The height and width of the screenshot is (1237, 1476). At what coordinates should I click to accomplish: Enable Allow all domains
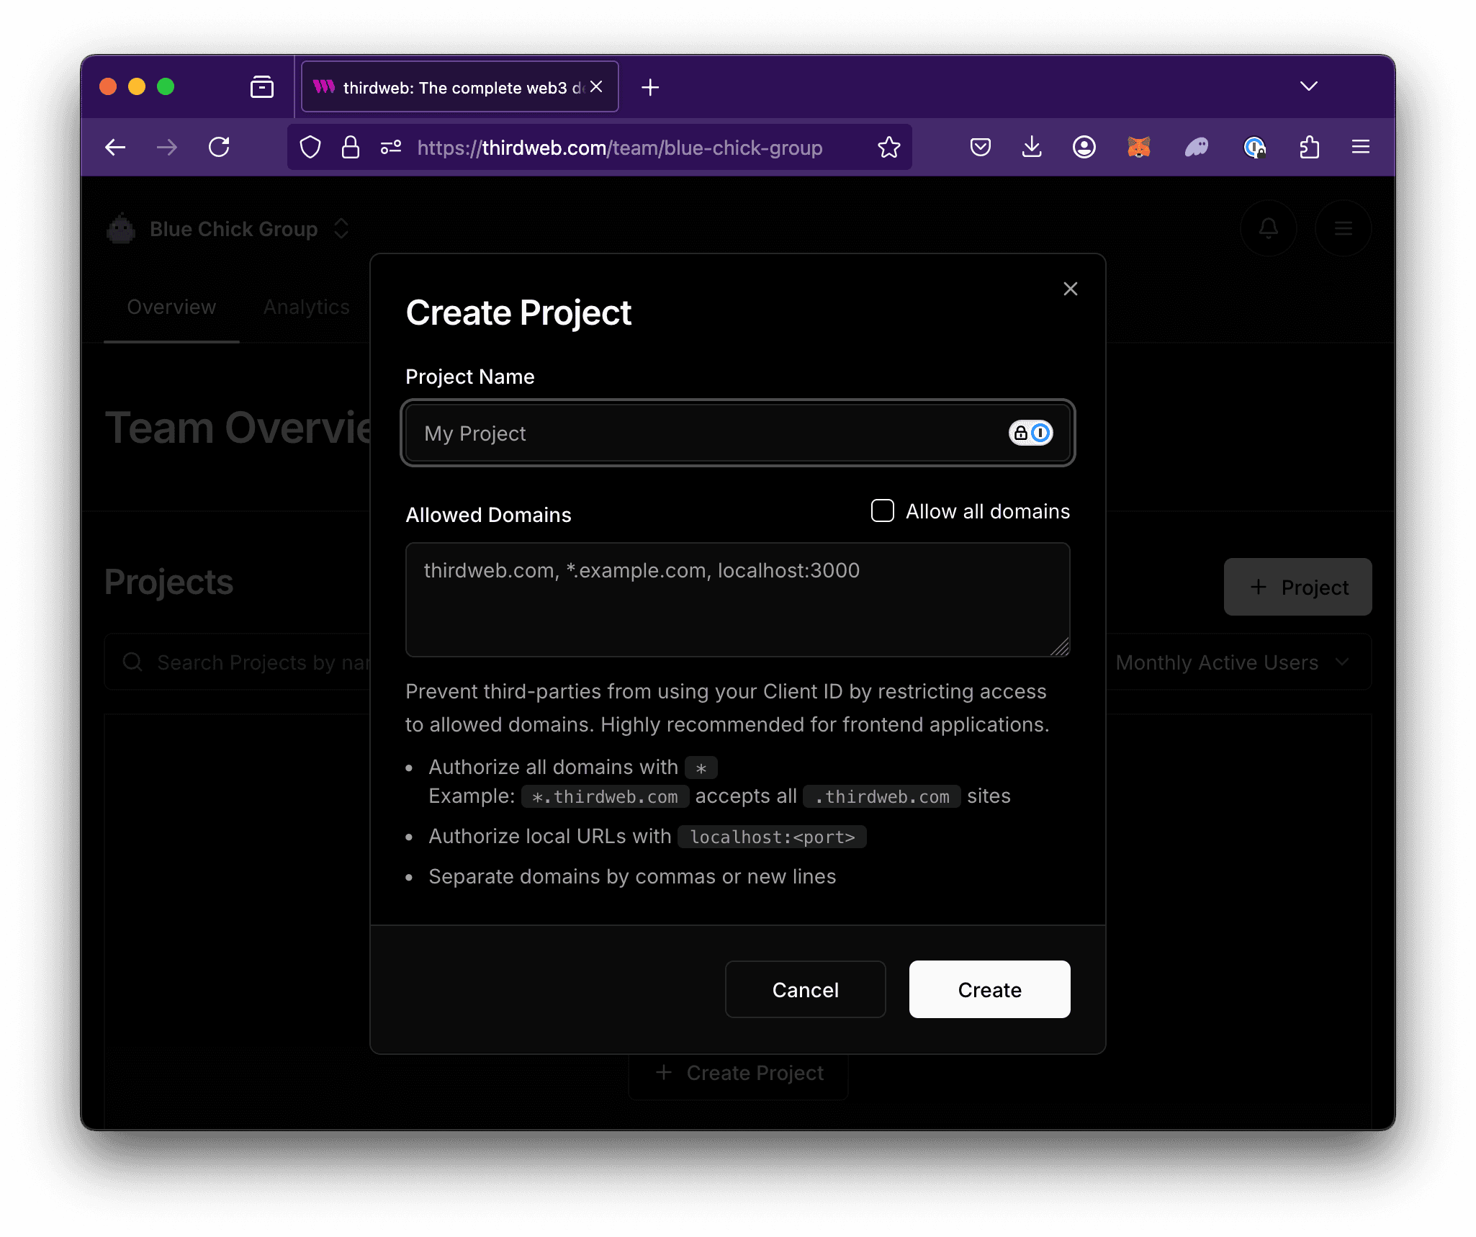881,510
